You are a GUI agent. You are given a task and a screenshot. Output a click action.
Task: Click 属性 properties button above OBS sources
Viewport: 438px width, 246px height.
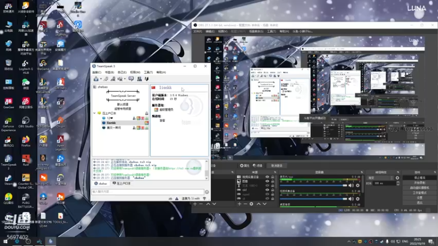coord(244,166)
